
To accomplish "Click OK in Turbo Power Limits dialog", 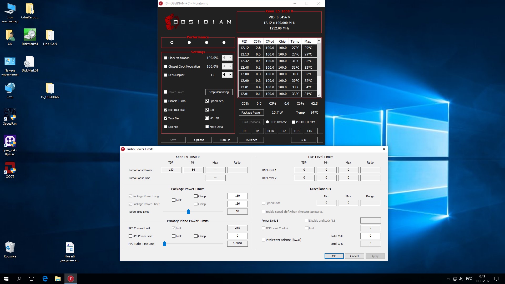I will tap(334, 256).
